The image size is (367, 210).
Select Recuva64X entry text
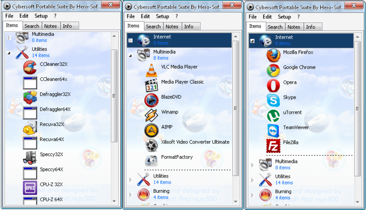[52, 139]
